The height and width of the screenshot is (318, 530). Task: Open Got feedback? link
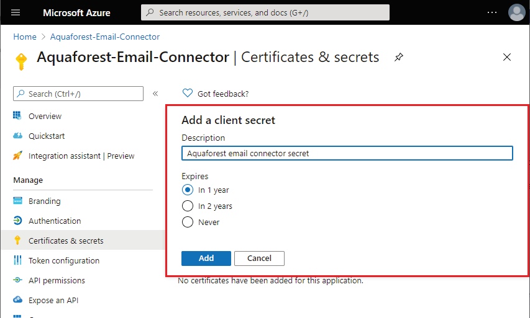point(223,94)
